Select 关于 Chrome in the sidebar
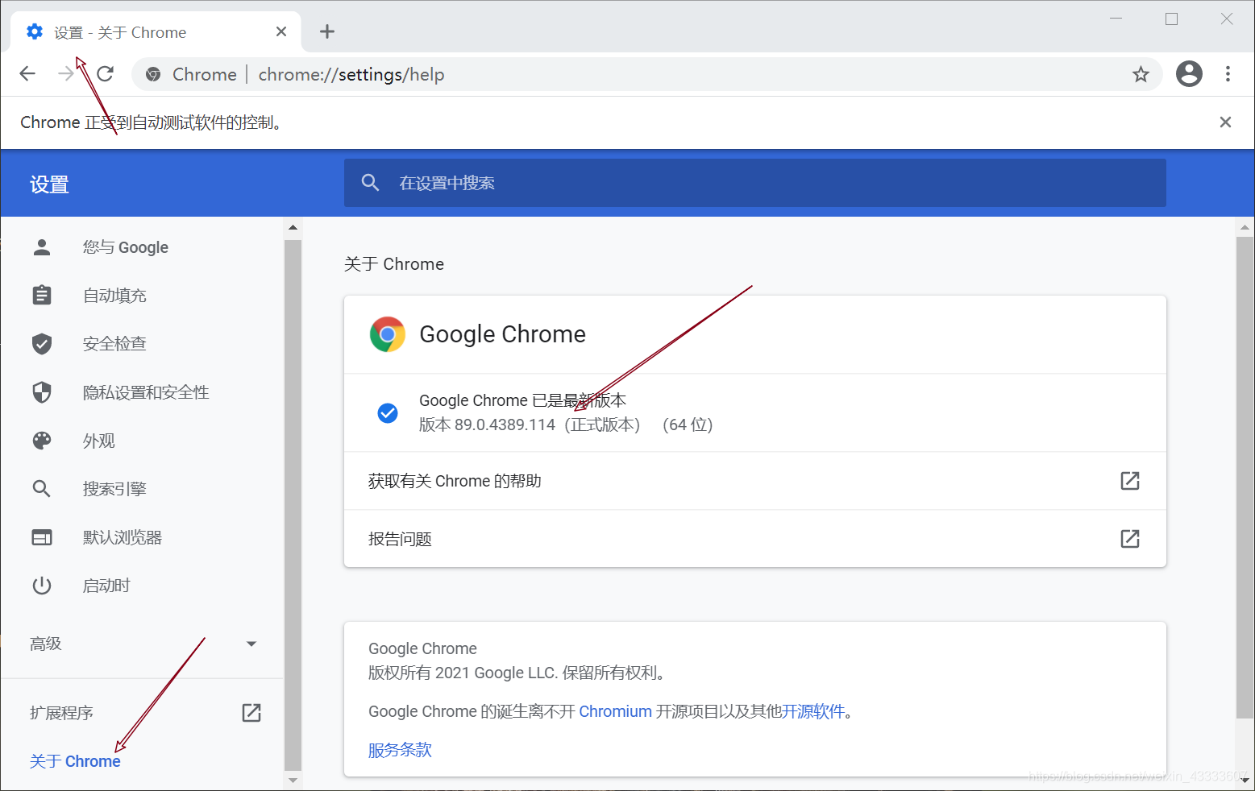This screenshot has height=791, width=1255. pyautogui.click(x=75, y=761)
